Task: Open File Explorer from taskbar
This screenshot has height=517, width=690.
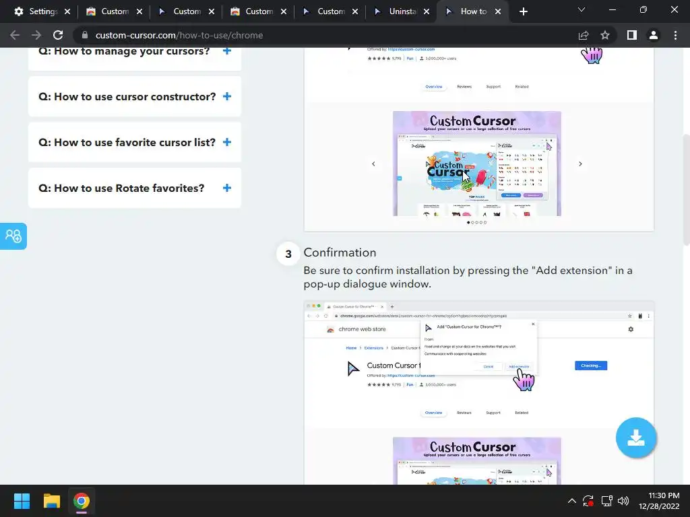Action: pos(51,501)
